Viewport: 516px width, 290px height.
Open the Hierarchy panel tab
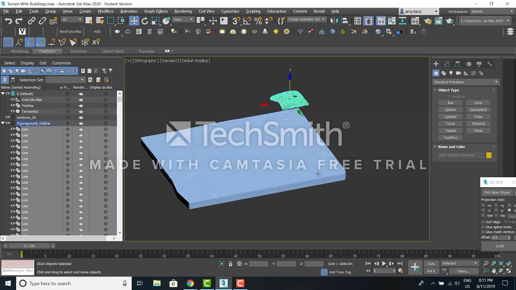(458, 64)
